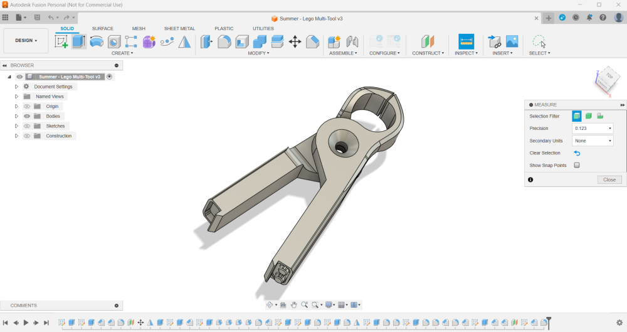Click the Extrude tool icon
This screenshot has width=627, height=332.
tap(78, 42)
